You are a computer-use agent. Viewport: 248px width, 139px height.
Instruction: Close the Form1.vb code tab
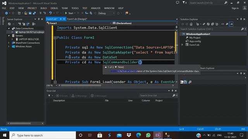(x=64, y=19)
